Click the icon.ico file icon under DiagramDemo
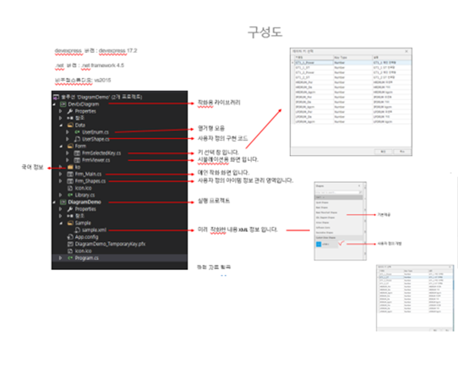Image resolution: width=458 pixels, height=365 pixels. coord(70,251)
